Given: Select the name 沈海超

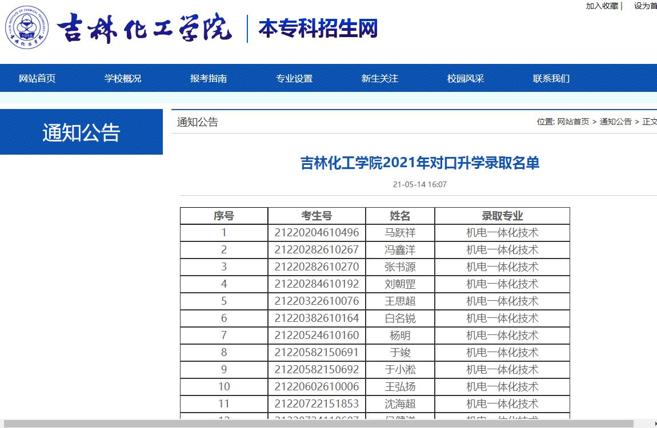Looking at the screenshot, I should click(x=400, y=404).
